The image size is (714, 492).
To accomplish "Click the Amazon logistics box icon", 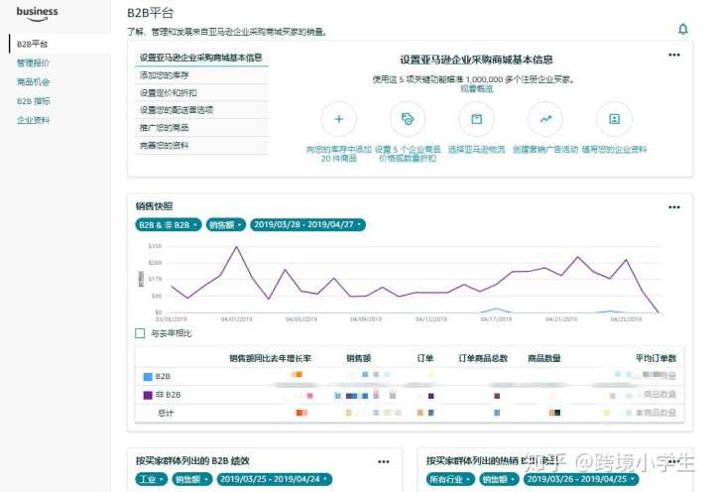I will (x=476, y=119).
